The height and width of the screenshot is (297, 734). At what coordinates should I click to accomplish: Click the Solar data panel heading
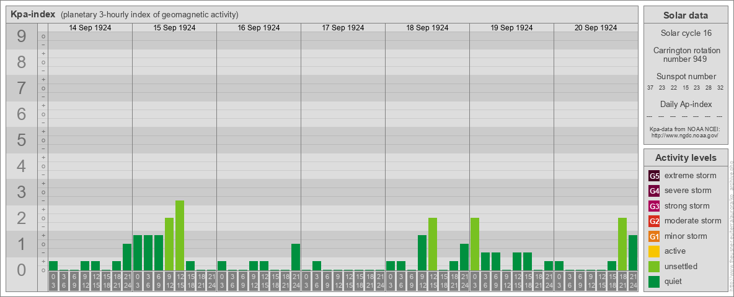[x=686, y=15]
